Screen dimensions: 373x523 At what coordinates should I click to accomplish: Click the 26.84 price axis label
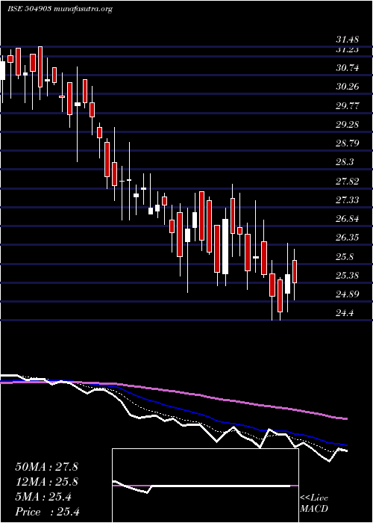pos(348,219)
